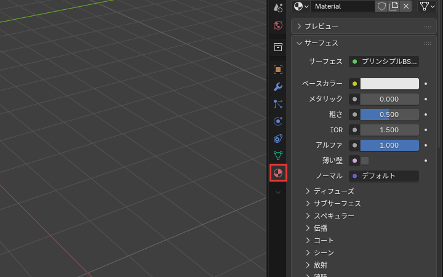Click socket dot beside メタリック
The image size is (443, 277).
pos(354,99)
